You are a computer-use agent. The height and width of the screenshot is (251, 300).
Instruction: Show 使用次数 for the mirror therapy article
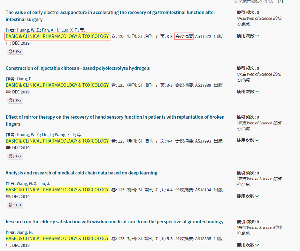coord(248,141)
